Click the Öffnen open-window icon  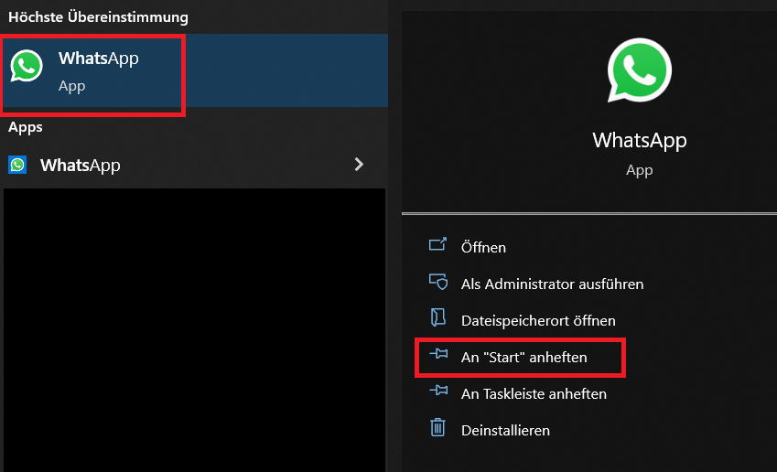(x=437, y=244)
